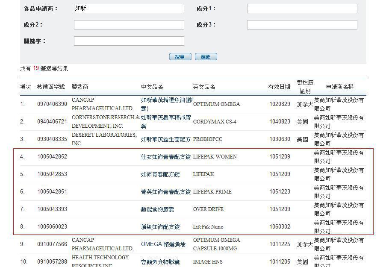Click the 中文品名 column header
The height and width of the screenshot is (267, 380).
click(152, 87)
